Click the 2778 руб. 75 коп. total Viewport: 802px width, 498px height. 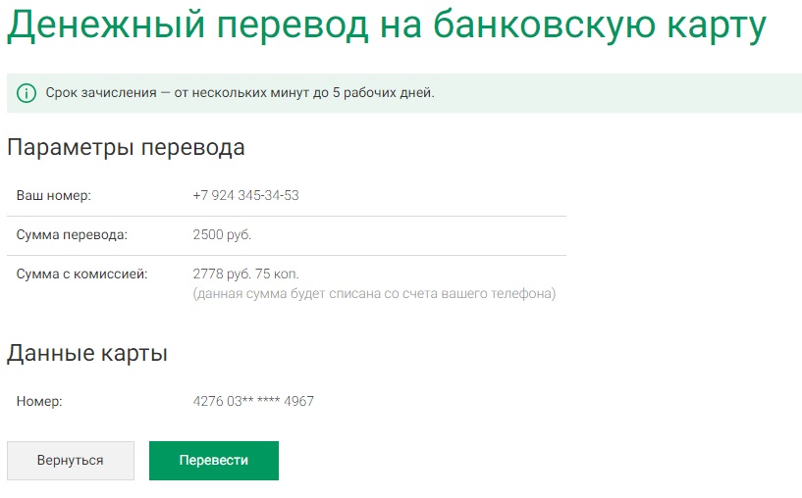[x=245, y=274]
